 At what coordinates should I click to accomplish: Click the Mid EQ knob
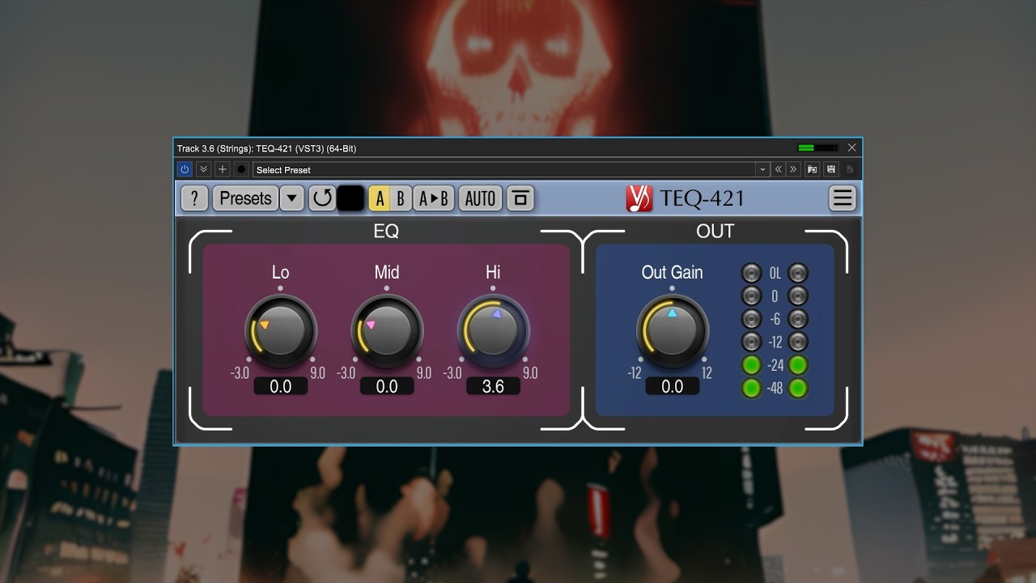pyautogui.click(x=387, y=330)
